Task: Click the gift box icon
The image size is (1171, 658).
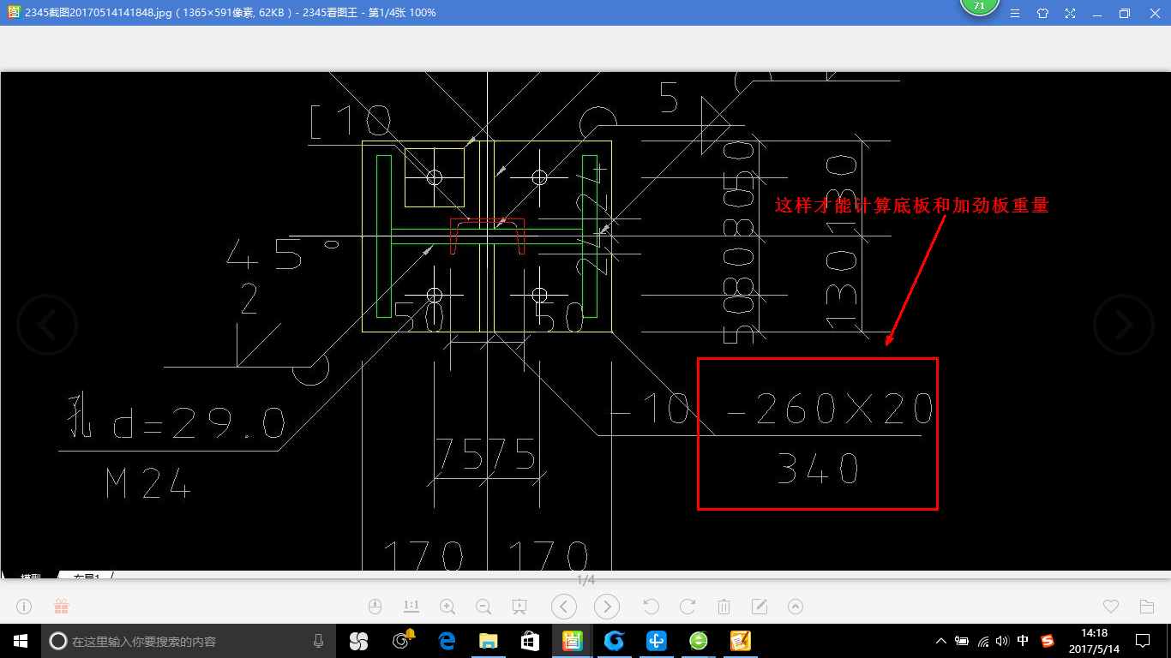Action: click(61, 607)
